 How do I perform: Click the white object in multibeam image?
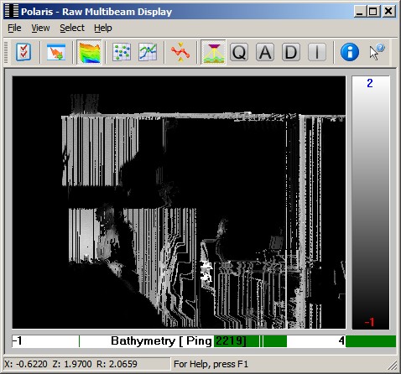206,271
